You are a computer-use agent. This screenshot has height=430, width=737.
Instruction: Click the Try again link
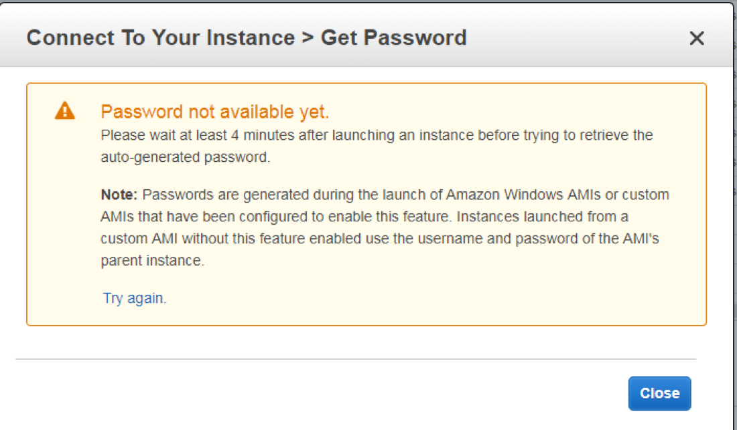pos(134,298)
